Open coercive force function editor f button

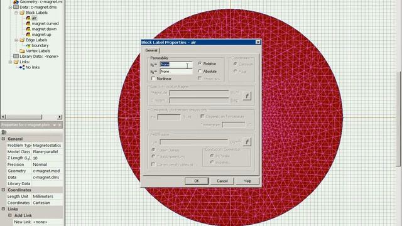pos(247,96)
